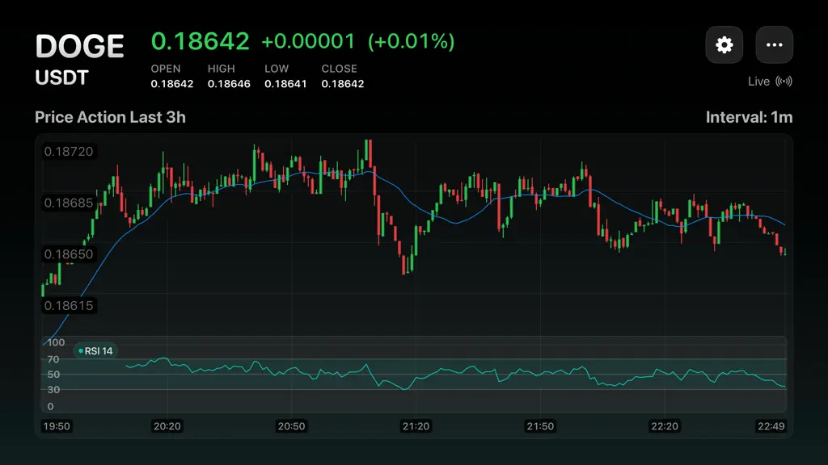The image size is (828, 465).
Task: Click the current price 0.18642 in green
Action: coord(201,41)
